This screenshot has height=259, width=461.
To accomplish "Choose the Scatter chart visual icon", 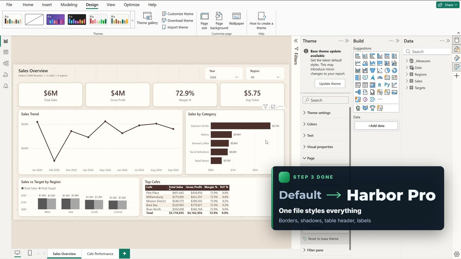I will pos(380,70).
